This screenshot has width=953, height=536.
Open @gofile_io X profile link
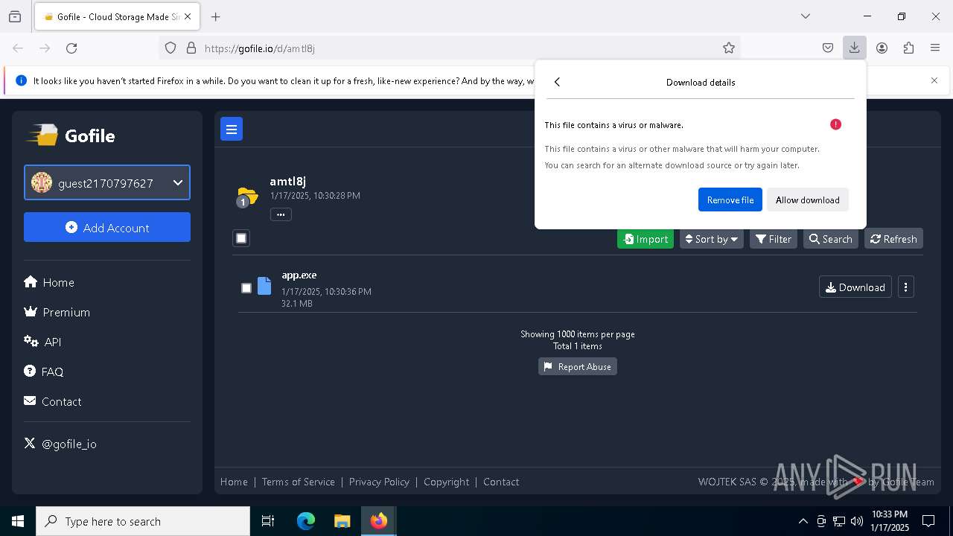point(60,444)
